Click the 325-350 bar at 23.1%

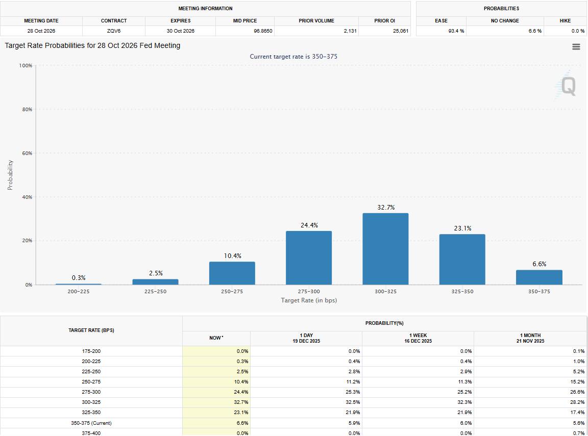pyautogui.click(x=462, y=259)
